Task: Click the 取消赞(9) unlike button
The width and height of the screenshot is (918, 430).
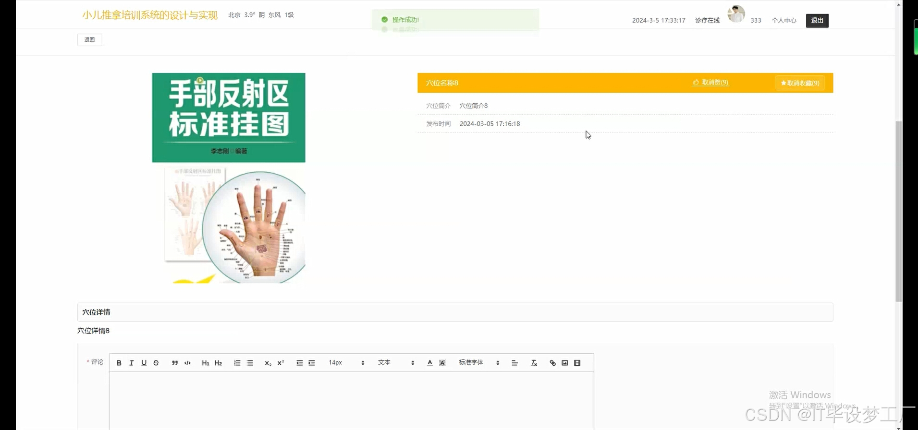Action: click(x=710, y=83)
